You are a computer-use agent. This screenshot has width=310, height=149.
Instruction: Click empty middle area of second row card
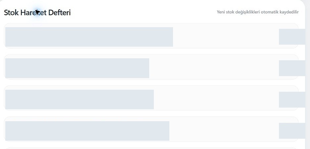214,67
